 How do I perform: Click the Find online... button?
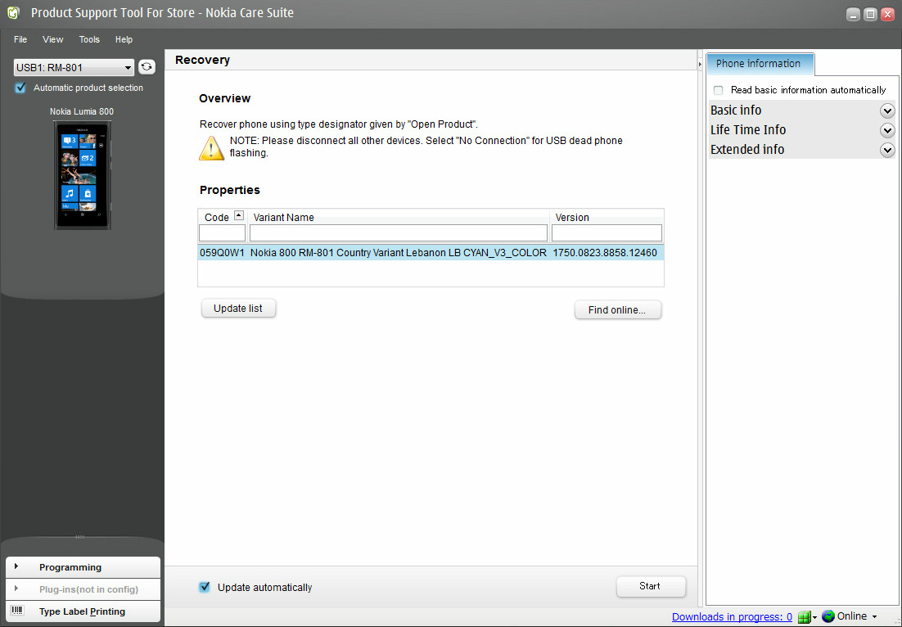pyautogui.click(x=617, y=310)
